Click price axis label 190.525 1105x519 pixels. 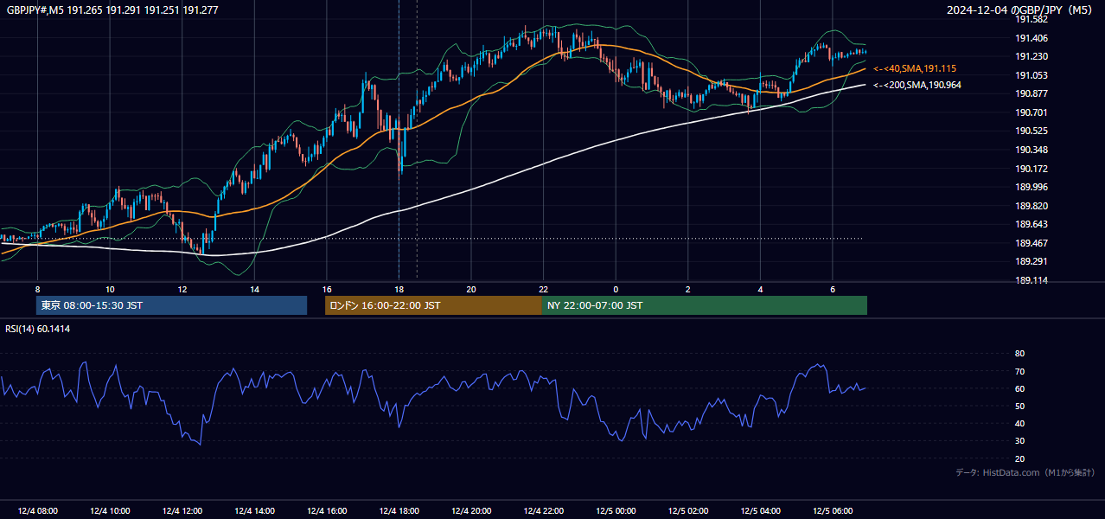[x=1031, y=131]
